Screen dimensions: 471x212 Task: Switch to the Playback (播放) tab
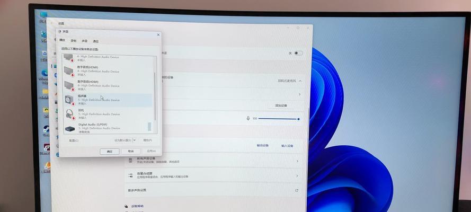tap(62, 40)
